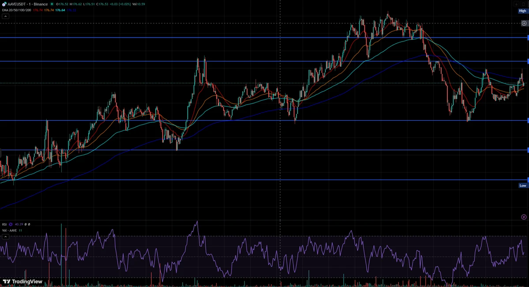The image size is (529, 287).
Task: Click the down arrow pane button at top right
Action: pyautogui.click(x=516, y=4)
